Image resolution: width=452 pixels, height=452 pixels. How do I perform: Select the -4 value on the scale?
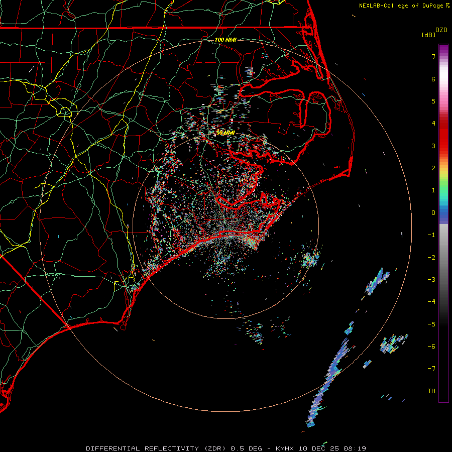pos(431,302)
